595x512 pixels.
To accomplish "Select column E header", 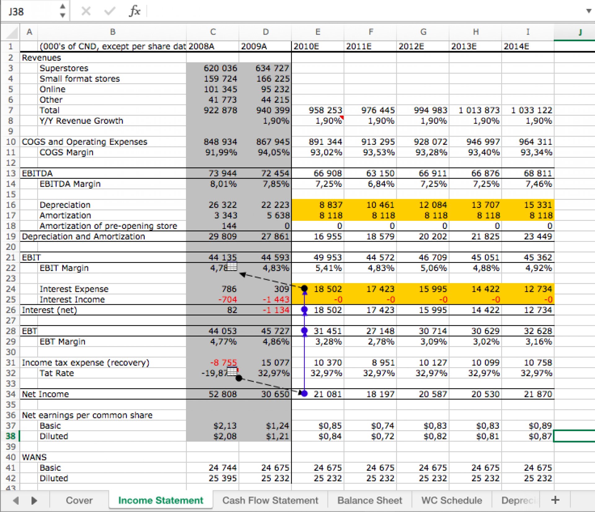I will 318,32.
